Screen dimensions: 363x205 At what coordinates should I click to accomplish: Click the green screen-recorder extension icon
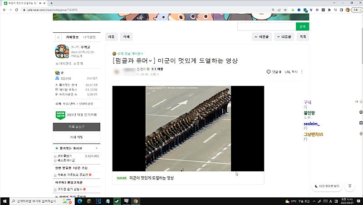[293, 10]
